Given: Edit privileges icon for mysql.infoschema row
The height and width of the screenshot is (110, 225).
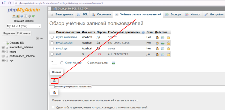Looking at the screenshot, I should point(157,38).
